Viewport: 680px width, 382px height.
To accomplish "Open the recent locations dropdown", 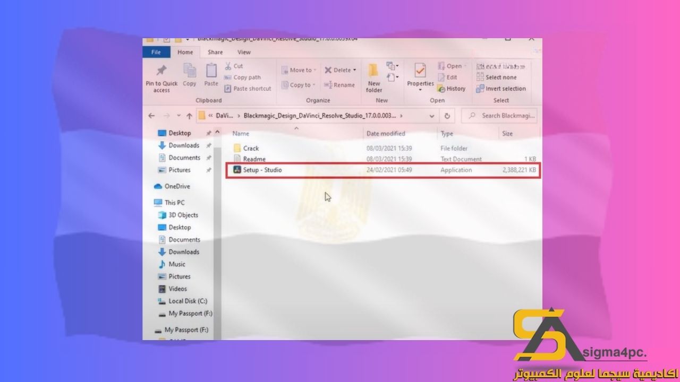I will (x=178, y=116).
